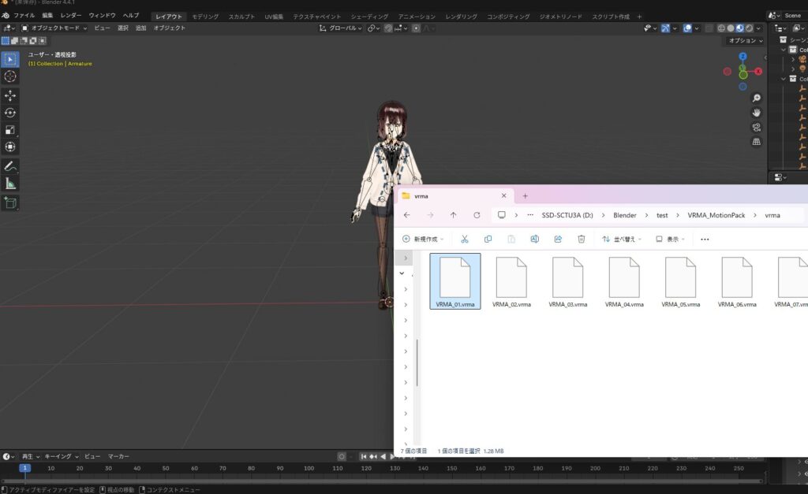This screenshot has height=494, width=808.
Task: Select the Annotate pencil tool
Action: click(x=10, y=166)
